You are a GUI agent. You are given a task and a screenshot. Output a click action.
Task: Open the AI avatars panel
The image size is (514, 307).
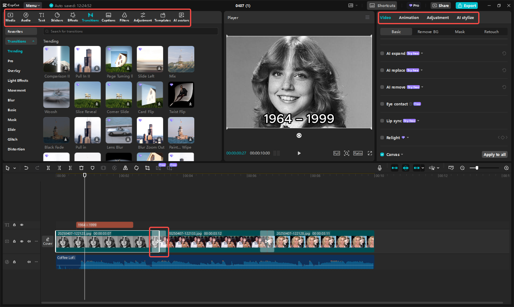pyautogui.click(x=181, y=17)
